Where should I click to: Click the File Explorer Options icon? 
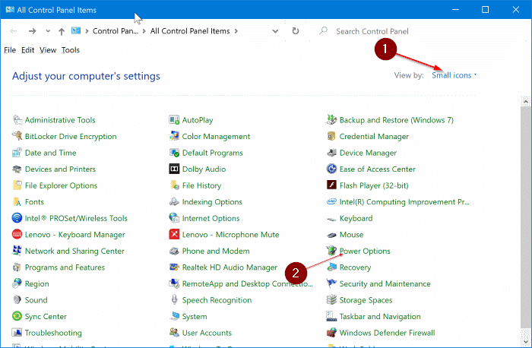(17, 185)
